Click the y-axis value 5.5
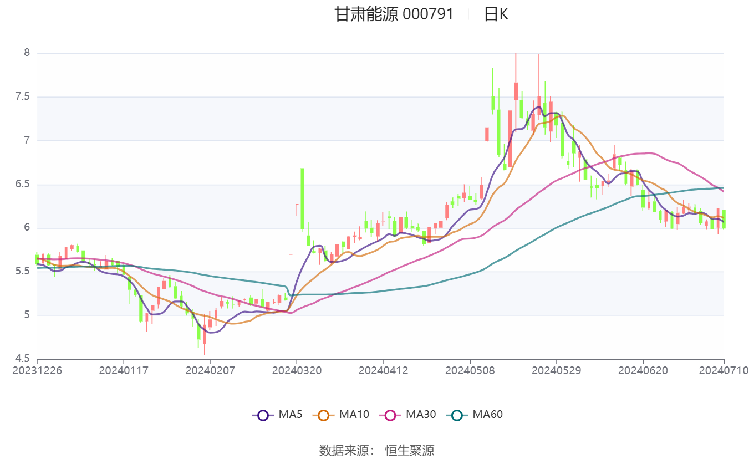 coord(22,272)
